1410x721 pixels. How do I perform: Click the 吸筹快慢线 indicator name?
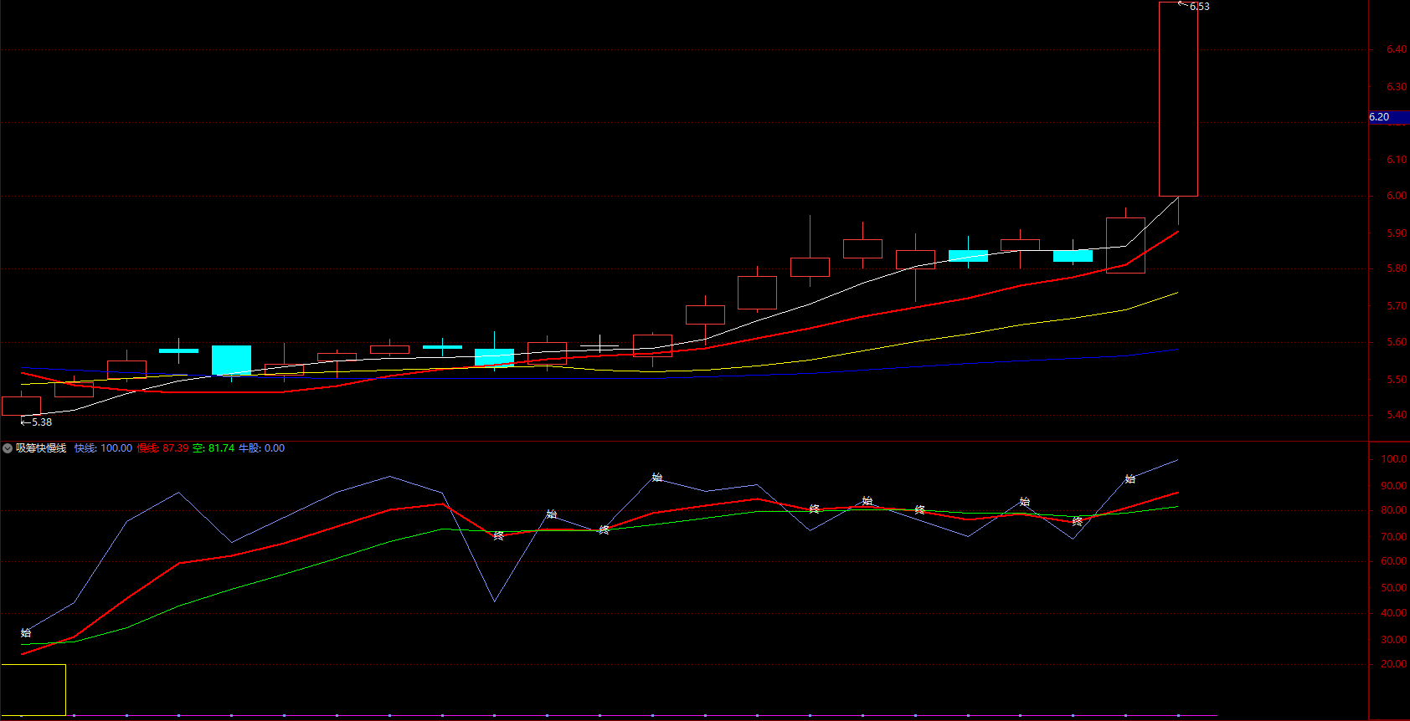click(x=41, y=448)
